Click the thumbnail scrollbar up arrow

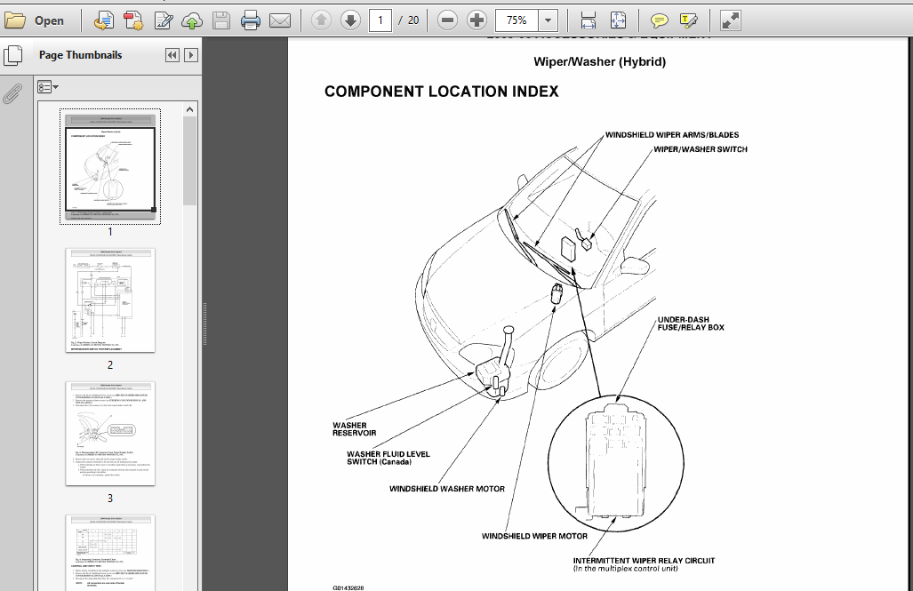coord(190,109)
